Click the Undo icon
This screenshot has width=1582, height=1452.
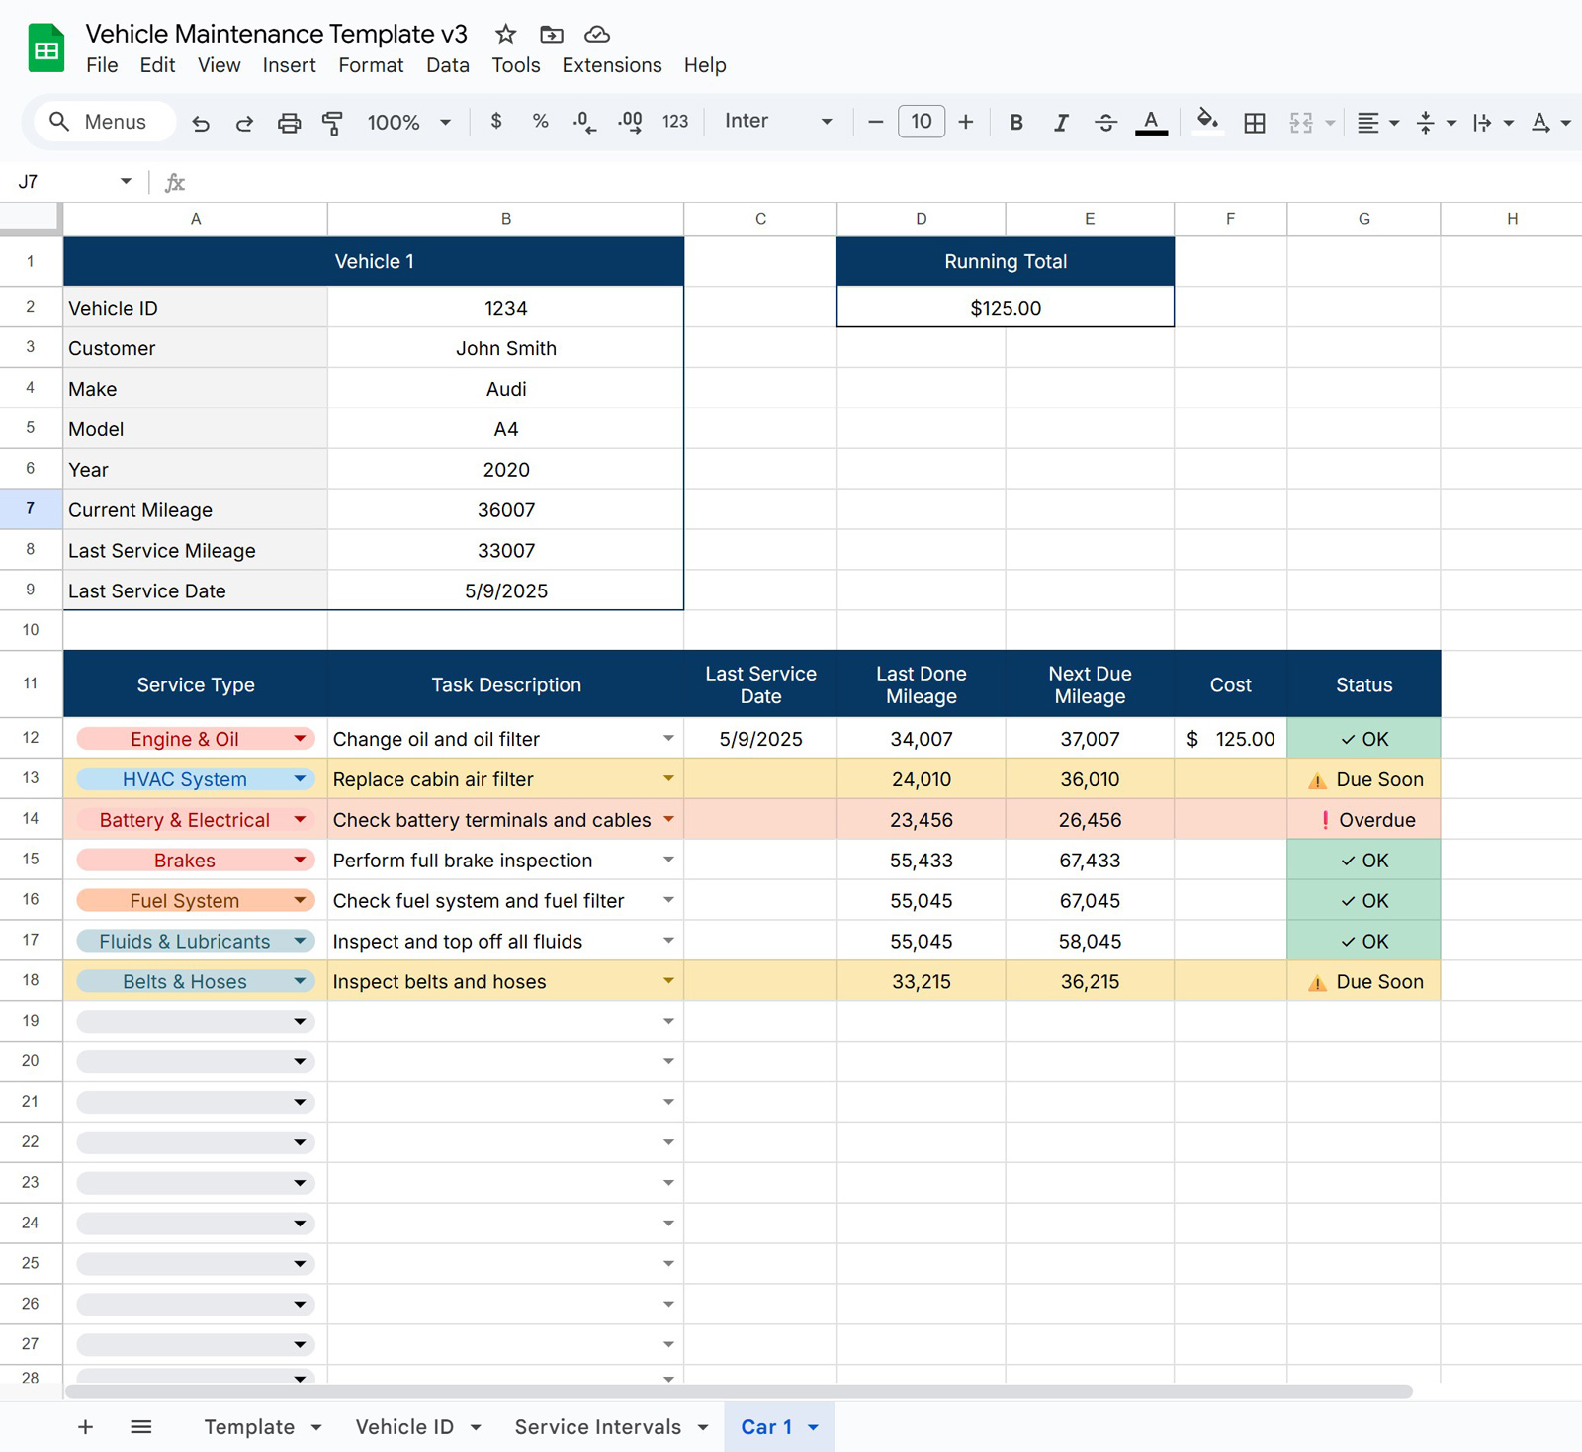pyautogui.click(x=201, y=123)
